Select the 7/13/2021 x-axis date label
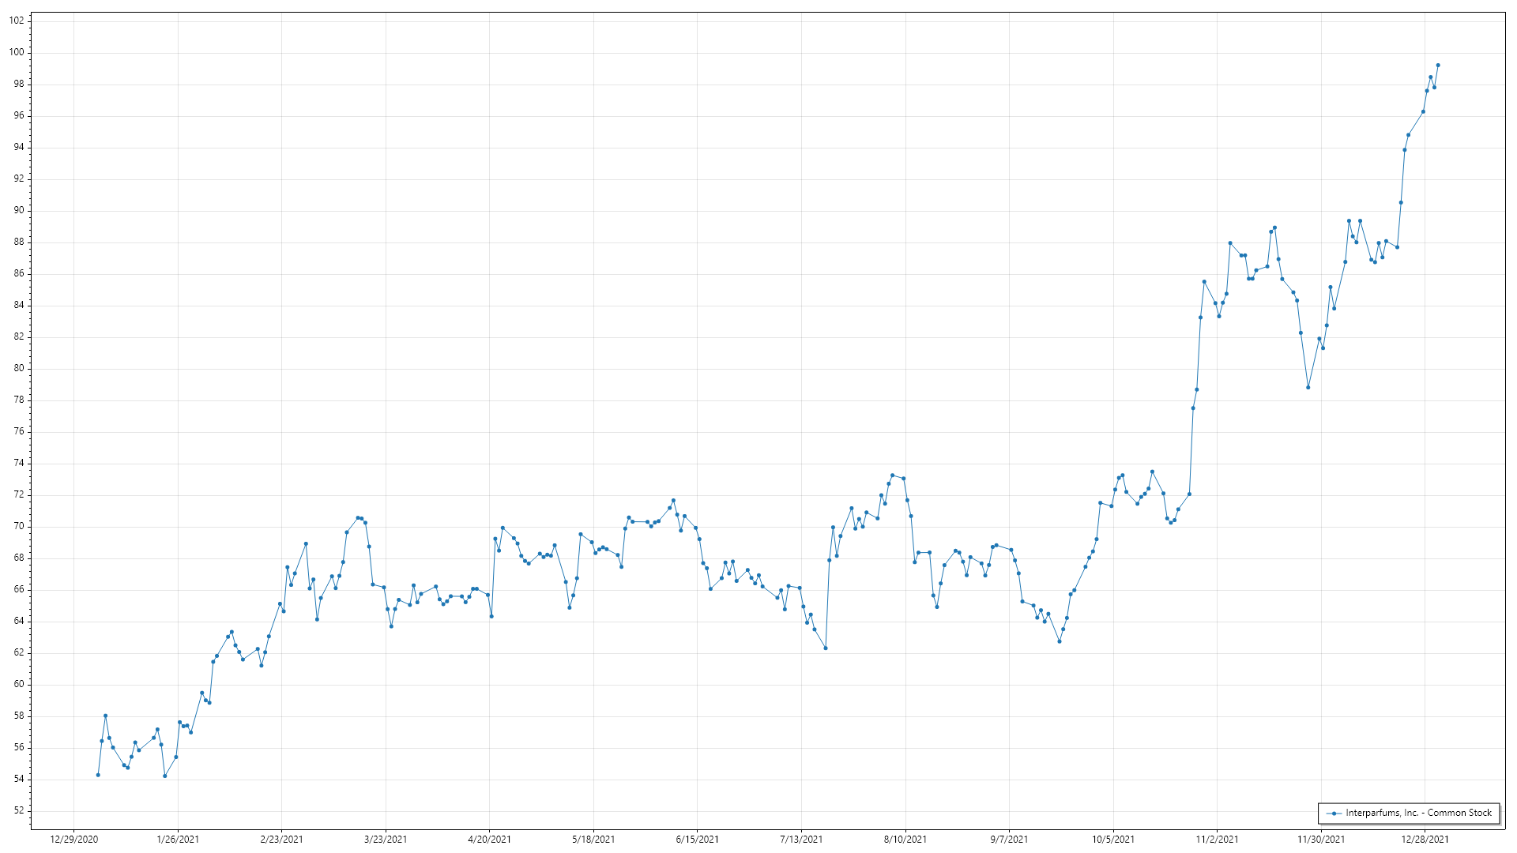Screen dimensions: 1517x853 point(801,840)
